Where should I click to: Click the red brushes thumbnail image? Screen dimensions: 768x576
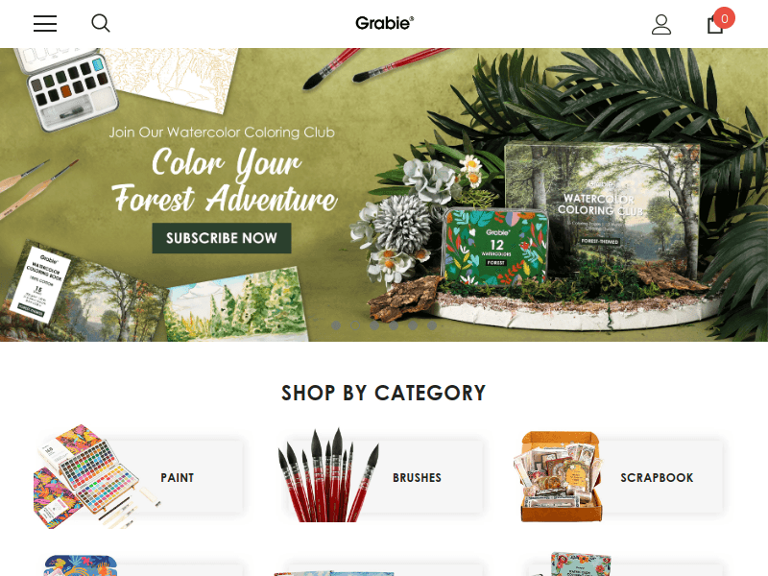pyautogui.click(x=328, y=475)
